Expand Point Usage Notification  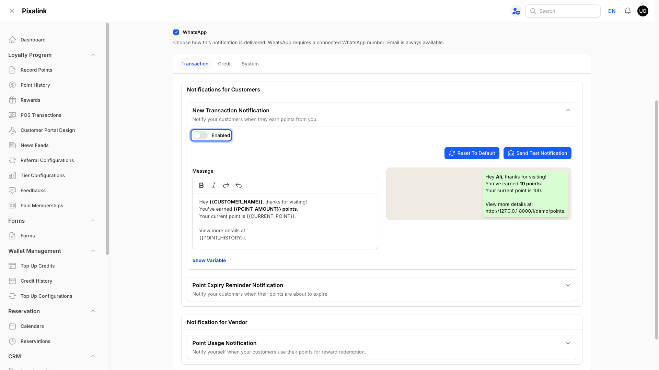tap(568, 343)
